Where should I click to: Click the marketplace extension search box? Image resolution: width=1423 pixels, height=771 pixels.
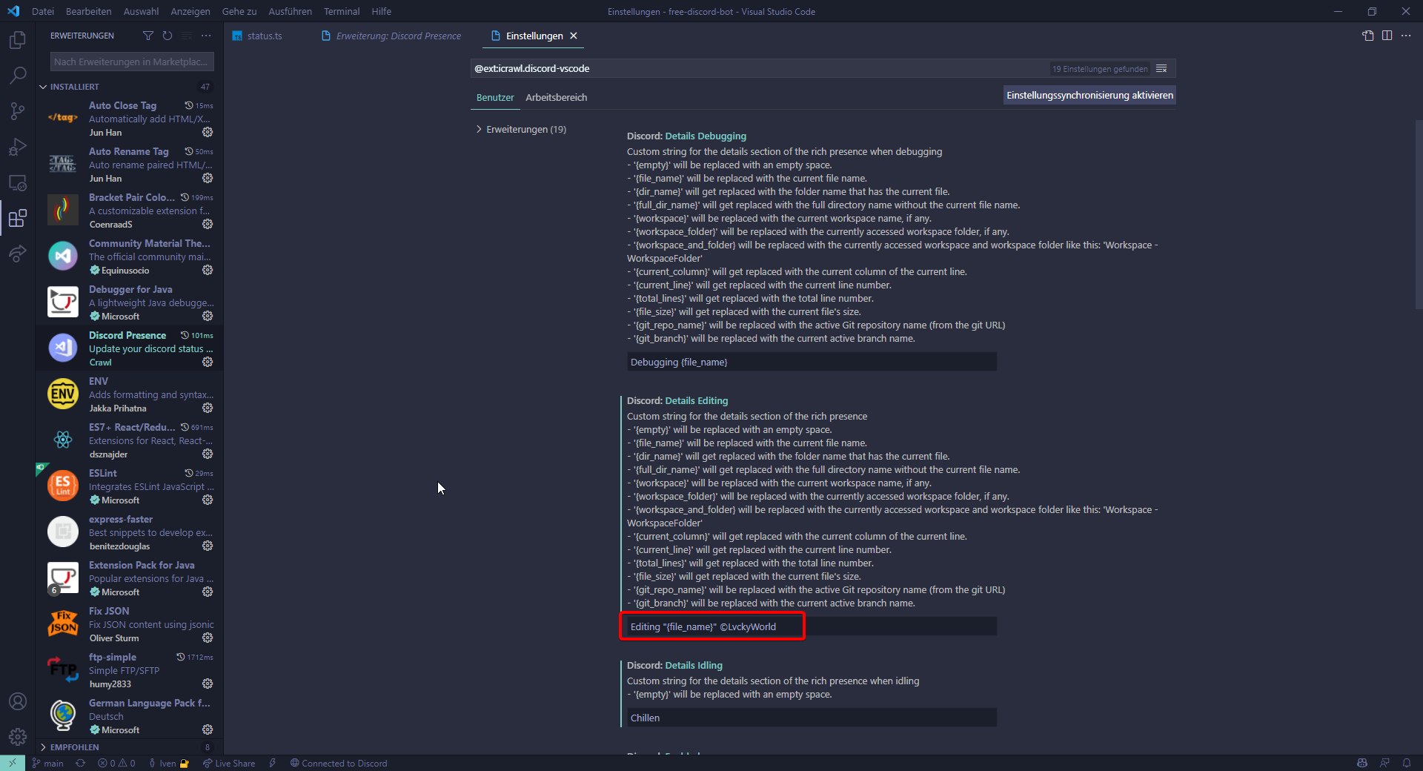[132, 62]
